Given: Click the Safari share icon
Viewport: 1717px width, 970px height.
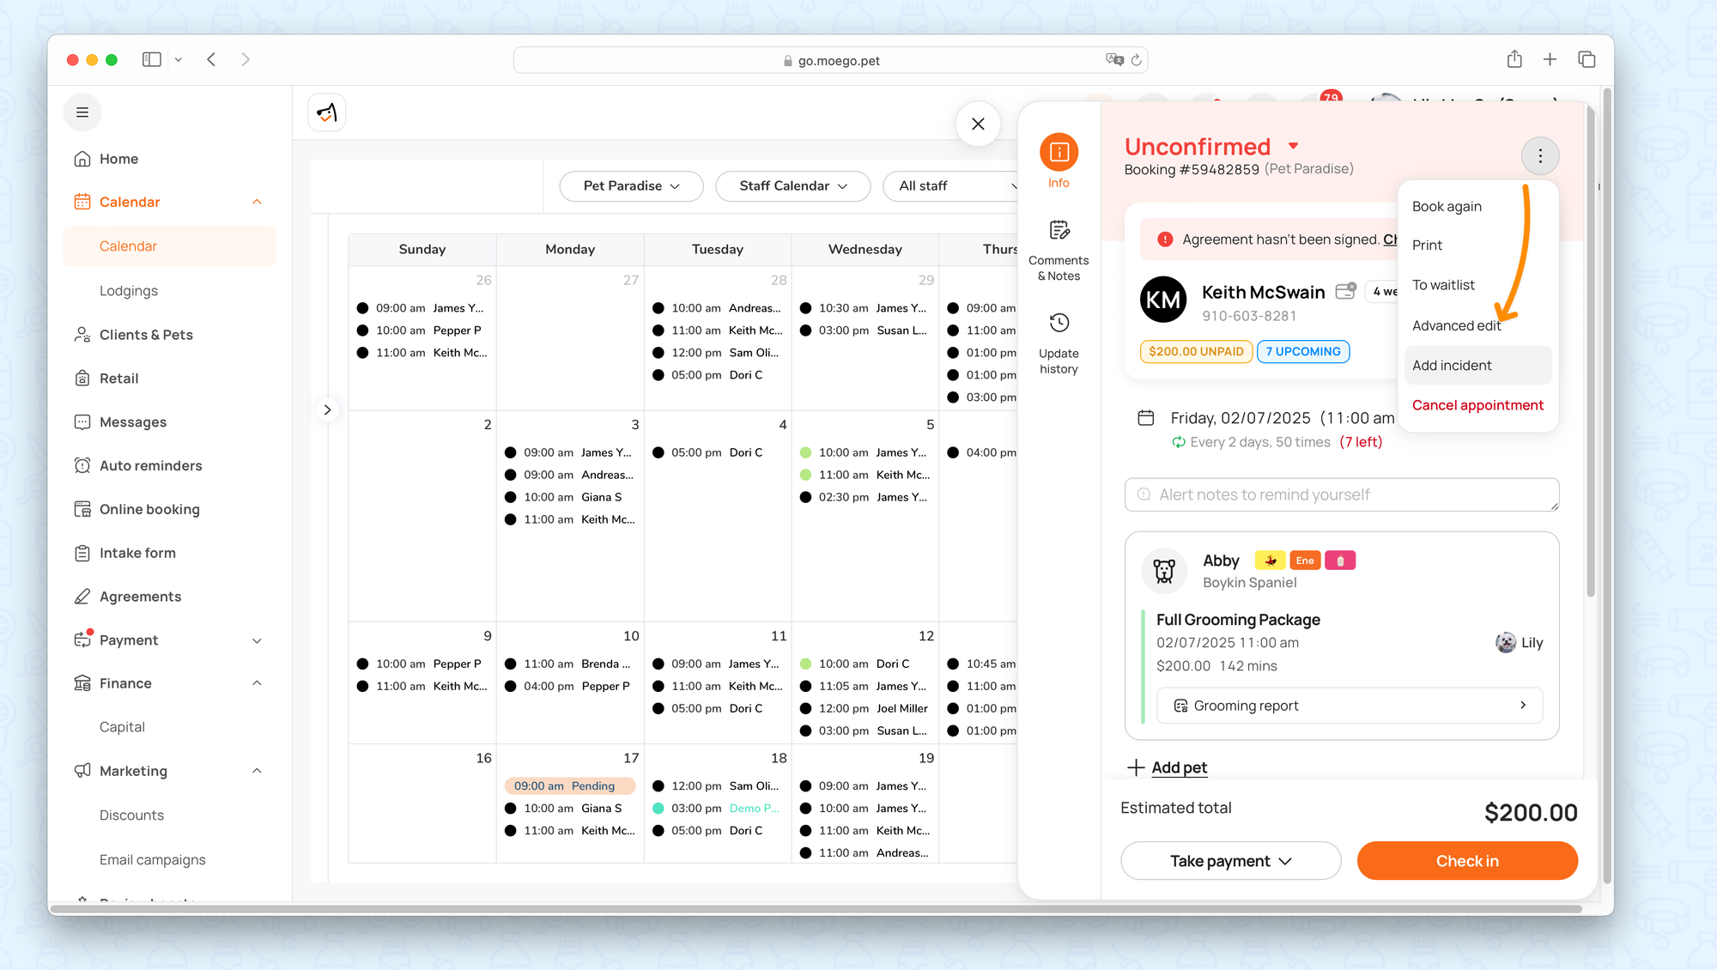Looking at the screenshot, I should (1514, 59).
